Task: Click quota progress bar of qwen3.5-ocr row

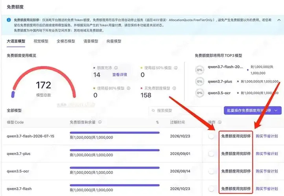Action: (114, 168)
